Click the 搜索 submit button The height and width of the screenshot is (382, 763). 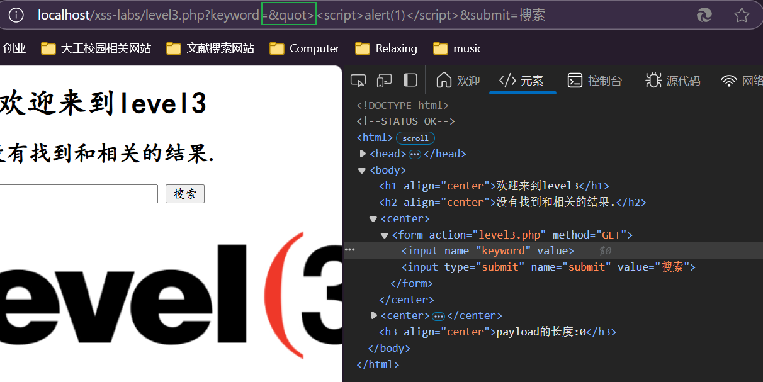(x=185, y=194)
